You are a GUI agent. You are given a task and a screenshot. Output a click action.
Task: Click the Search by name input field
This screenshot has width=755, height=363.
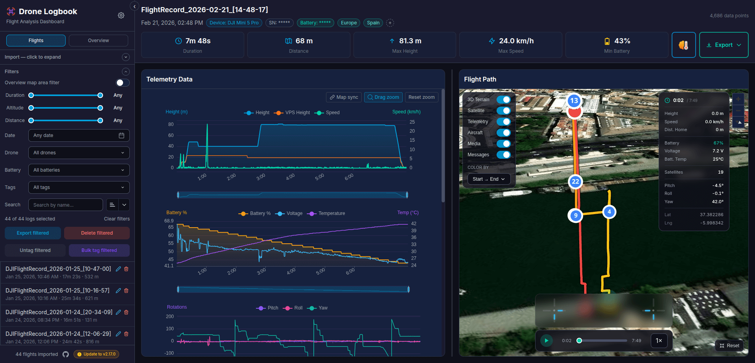click(x=65, y=205)
